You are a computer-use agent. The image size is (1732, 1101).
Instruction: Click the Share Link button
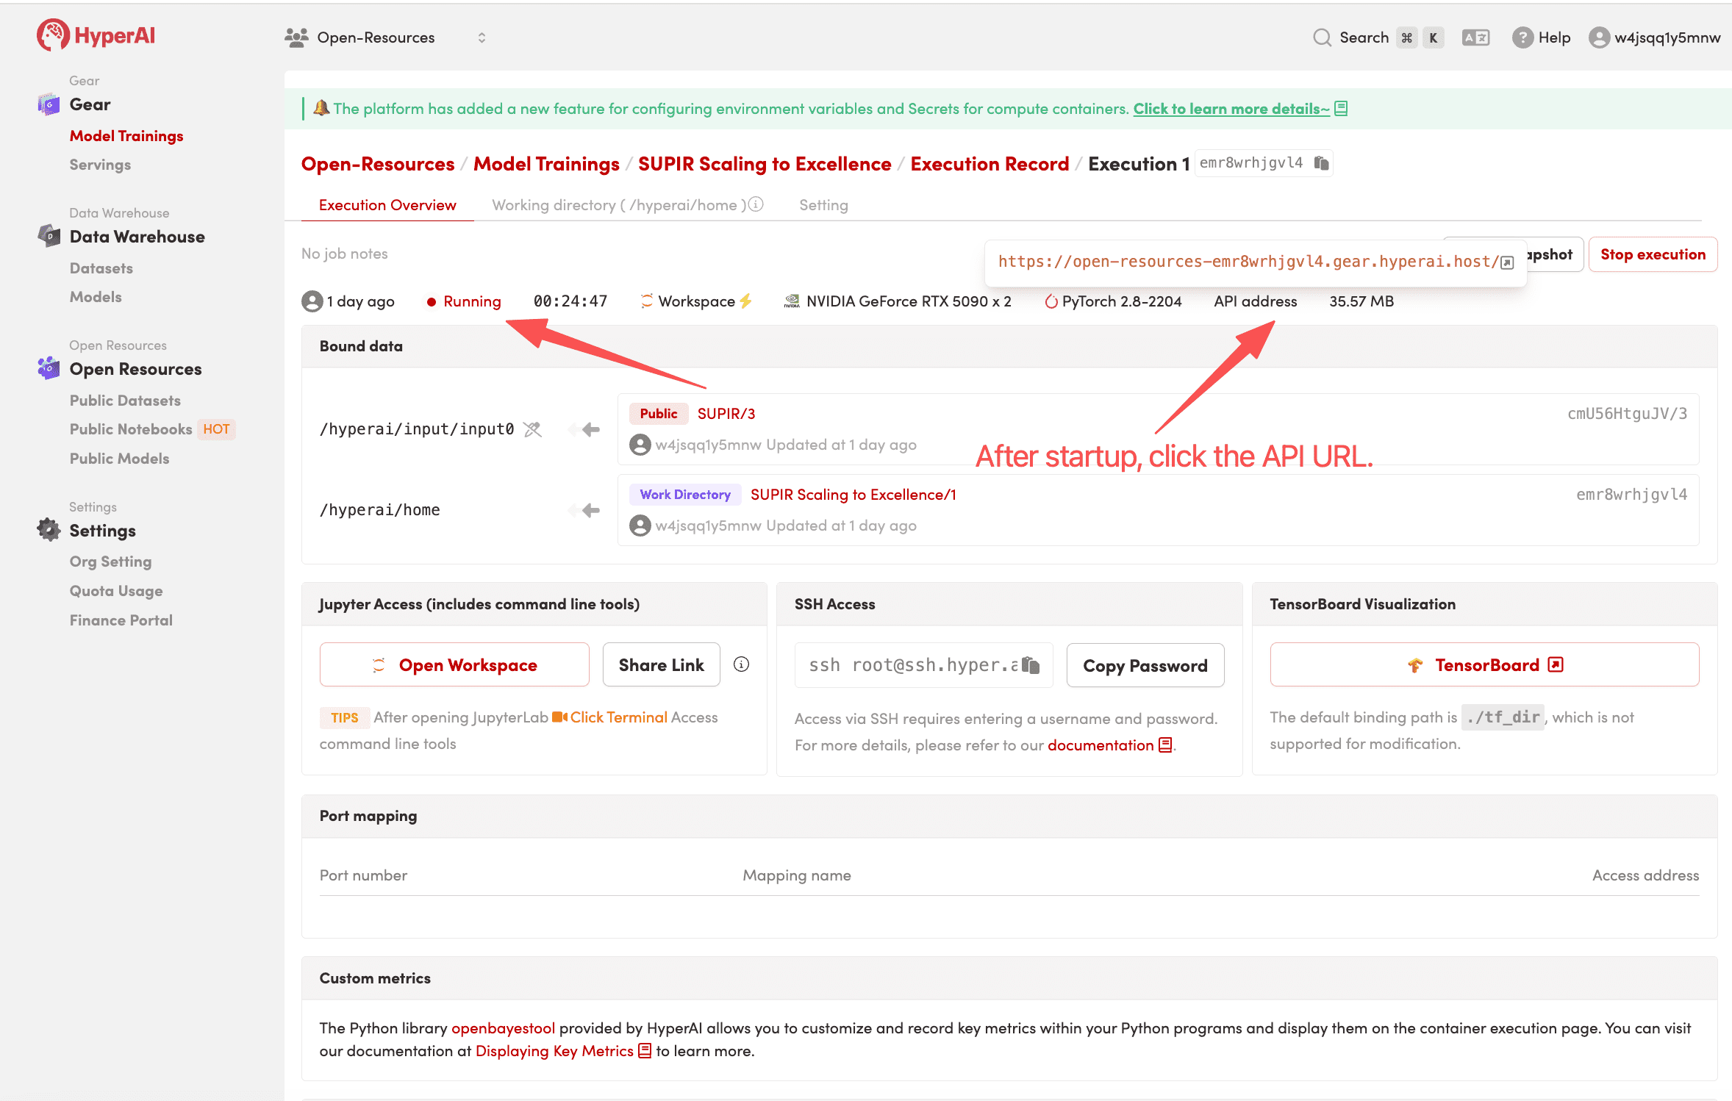click(x=661, y=665)
